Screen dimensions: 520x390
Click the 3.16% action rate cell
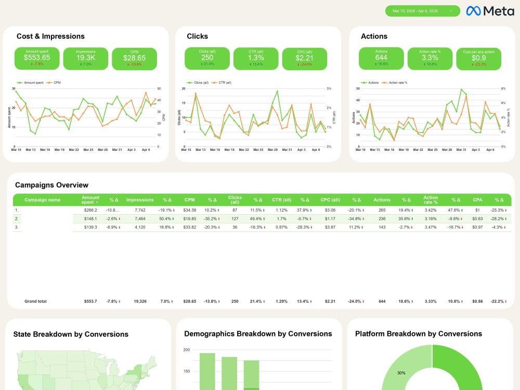[431, 219]
